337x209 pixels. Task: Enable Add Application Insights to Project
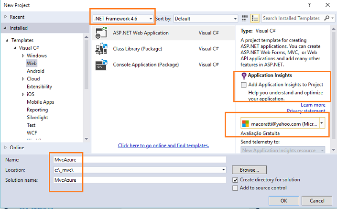coord(243,85)
